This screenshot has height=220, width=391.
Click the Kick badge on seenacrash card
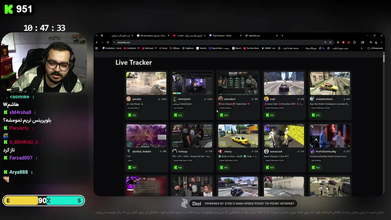[x=270, y=167]
